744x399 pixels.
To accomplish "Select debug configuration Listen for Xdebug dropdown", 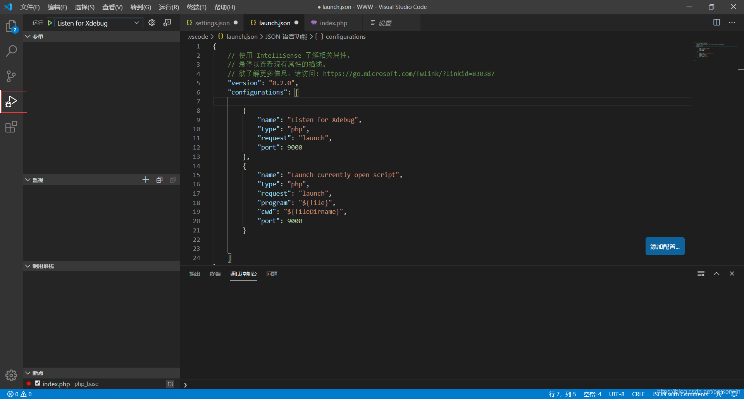I will pyautogui.click(x=98, y=23).
